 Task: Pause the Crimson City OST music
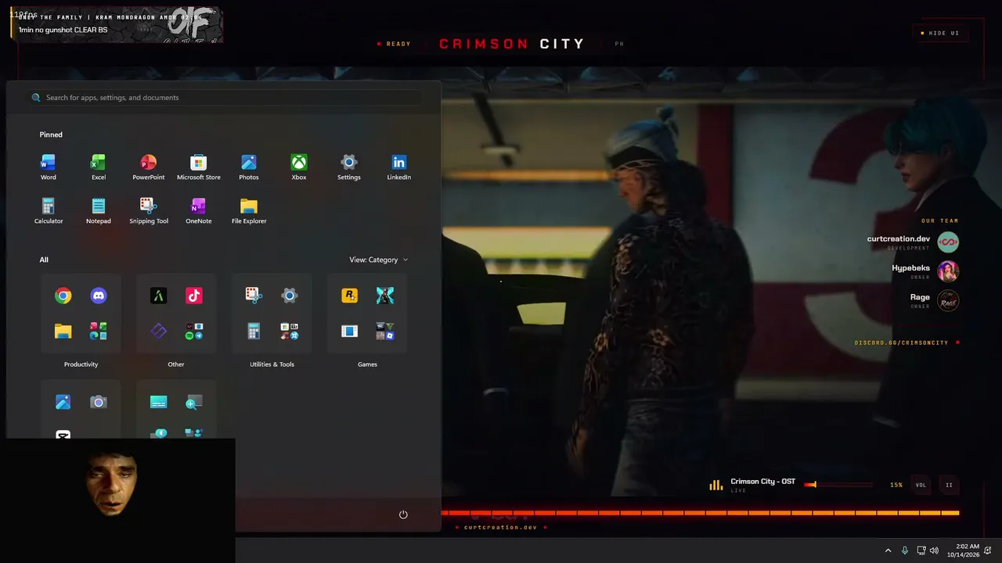click(949, 485)
